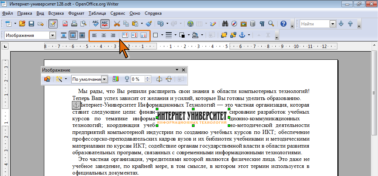Expand the Paste options dropdown arrow

[x=142, y=24]
